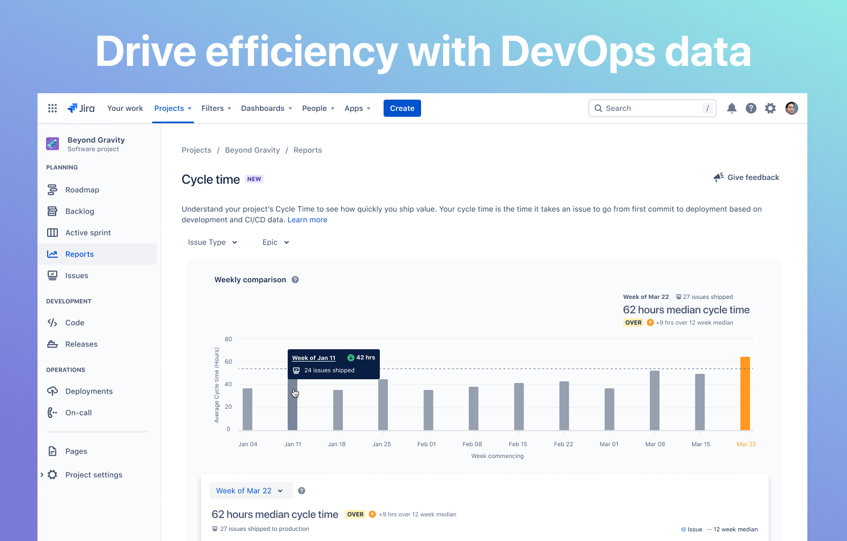The height and width of the screenshot is (541, 847).
Task: Click the Beyond Gravity project avatar
Action: pos(53,144)
